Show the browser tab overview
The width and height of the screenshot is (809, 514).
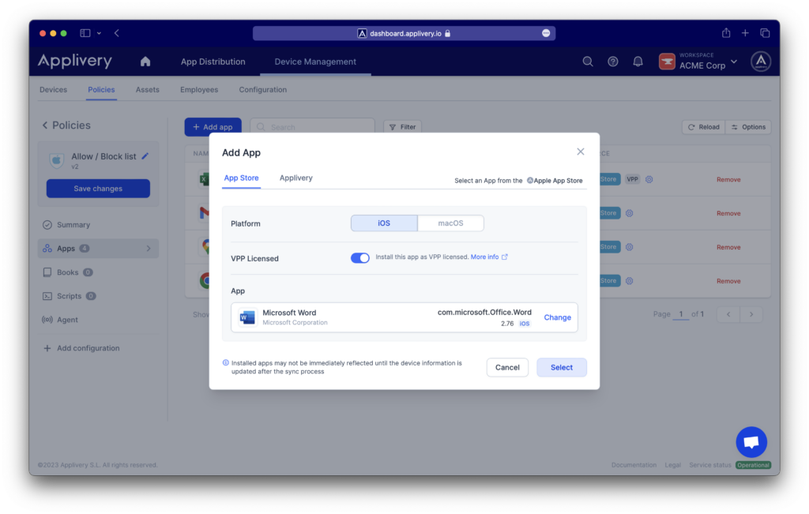click(x=765, y=33)
